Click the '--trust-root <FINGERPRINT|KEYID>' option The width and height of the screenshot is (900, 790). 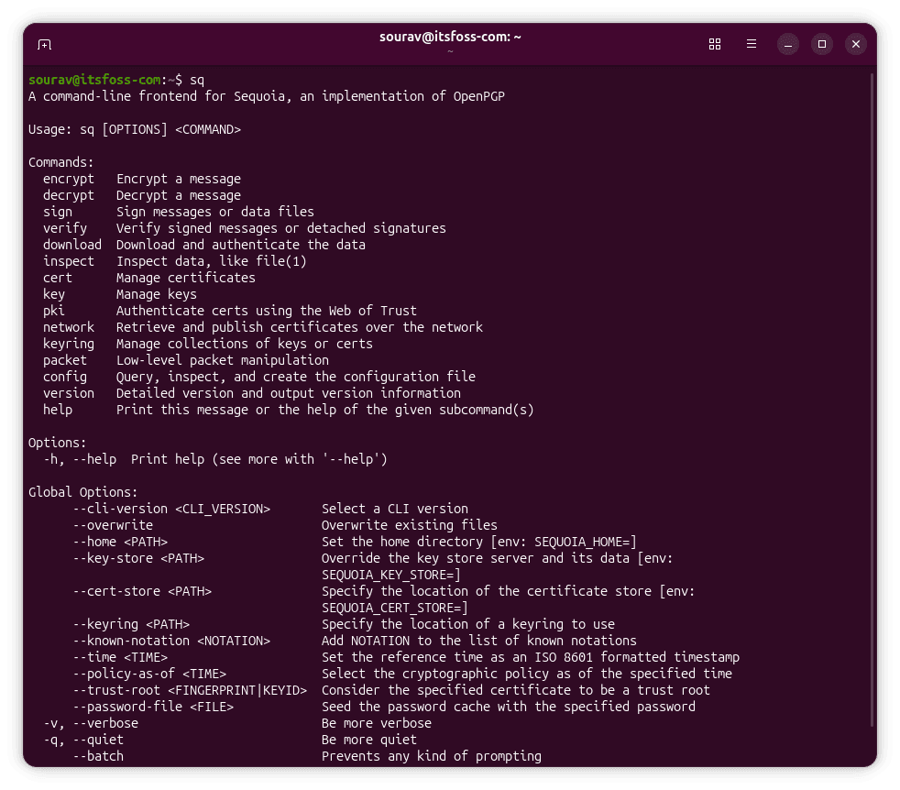pos(190,691)
